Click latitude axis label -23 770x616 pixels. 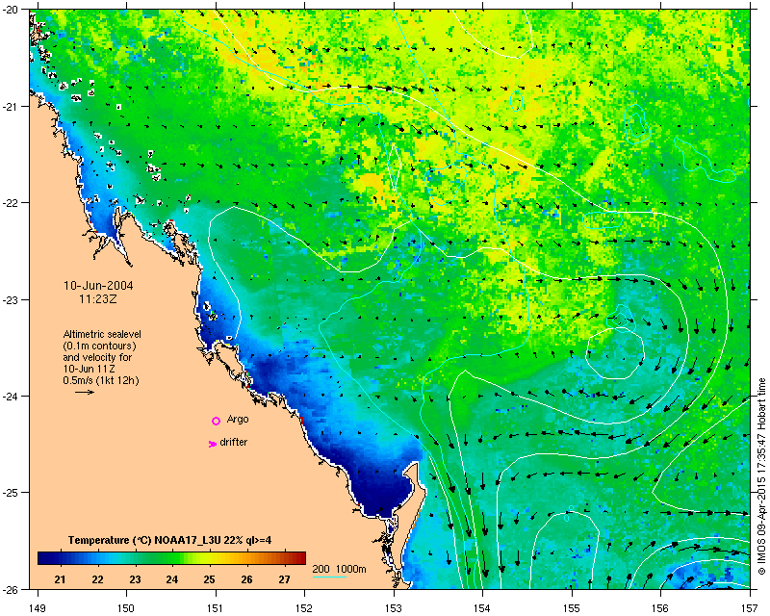12,300
